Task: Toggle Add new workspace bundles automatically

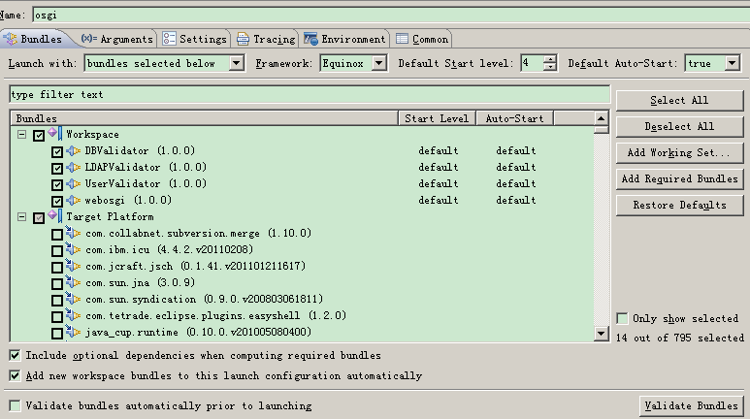Action: click(15, 376)
